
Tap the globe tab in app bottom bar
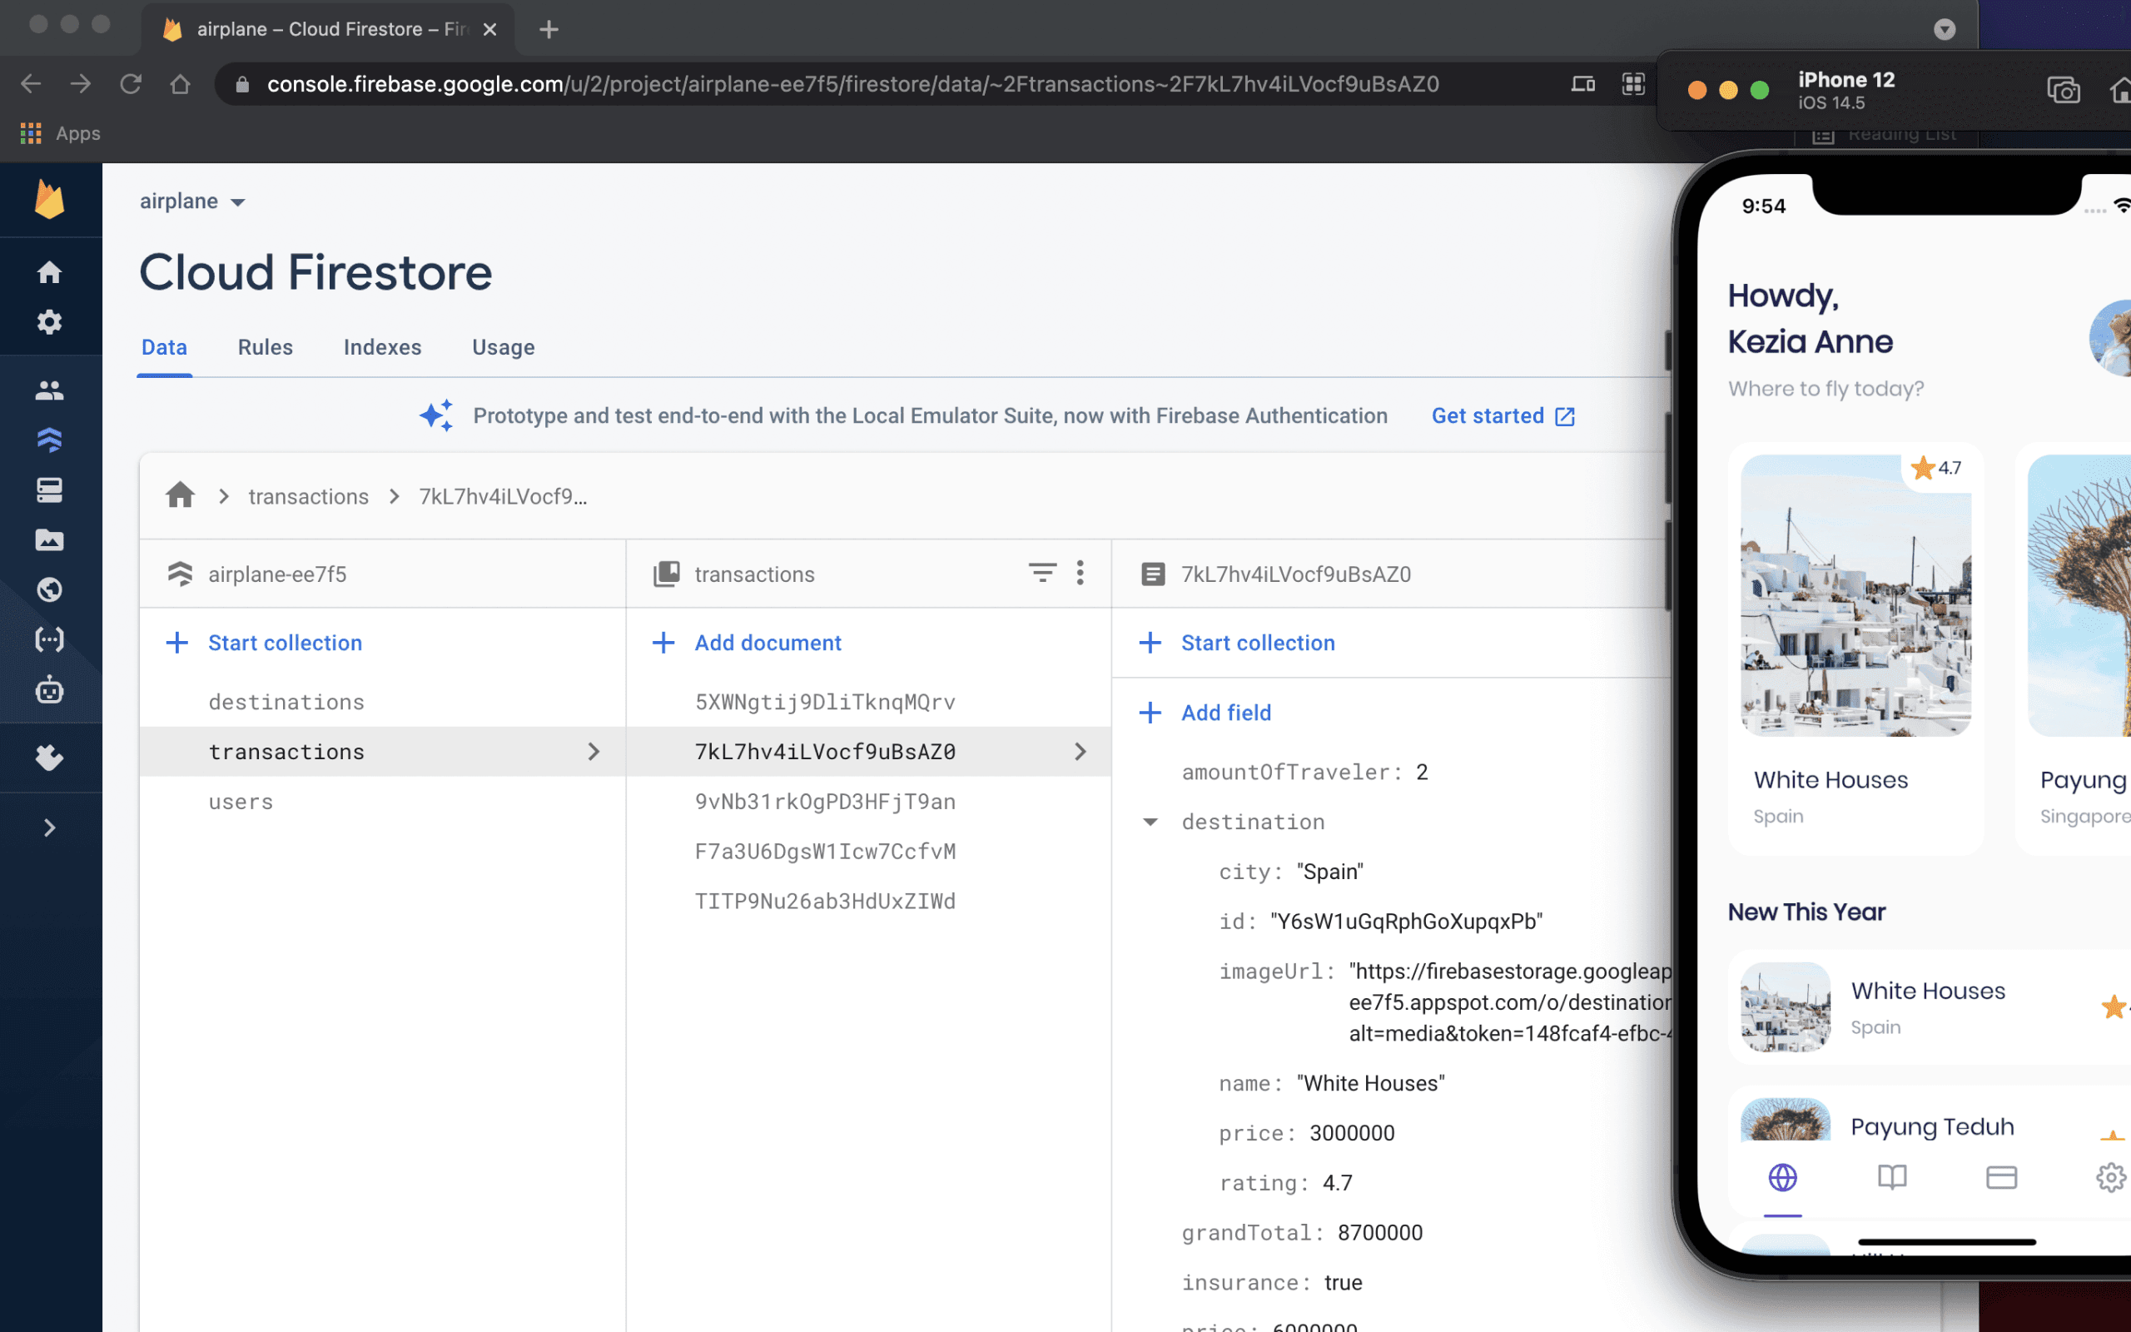point(1782,1178)
